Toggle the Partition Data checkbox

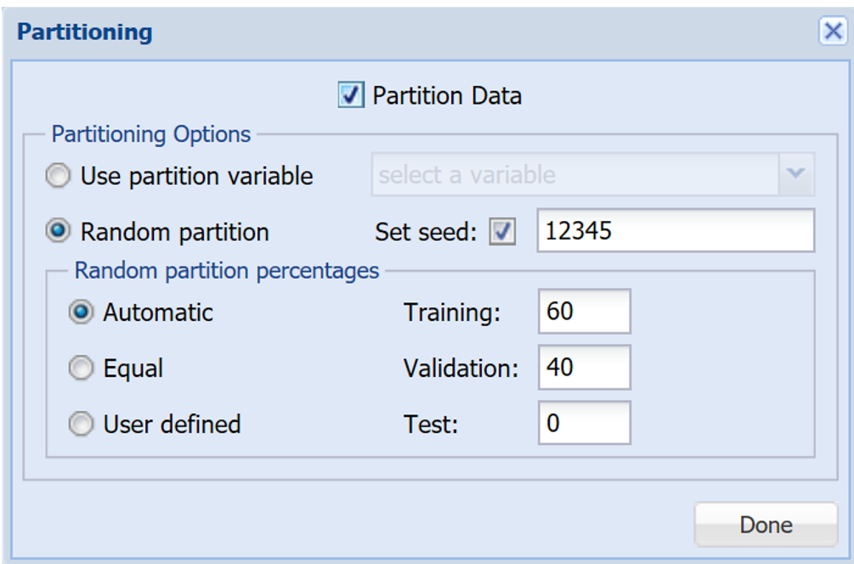click(x=351, y=95)
